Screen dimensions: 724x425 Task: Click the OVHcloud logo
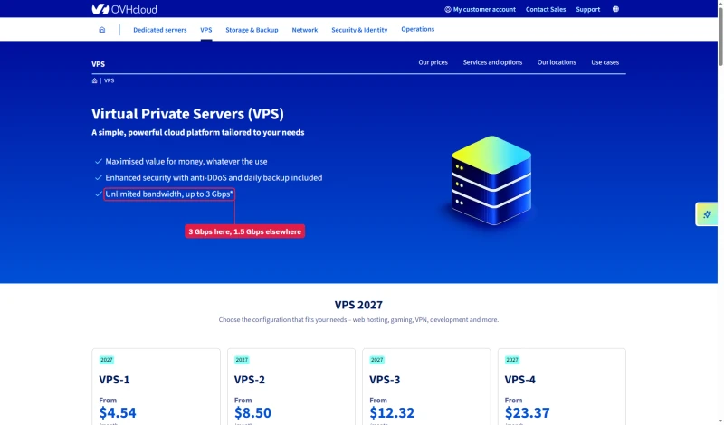[x=124, y=9]
